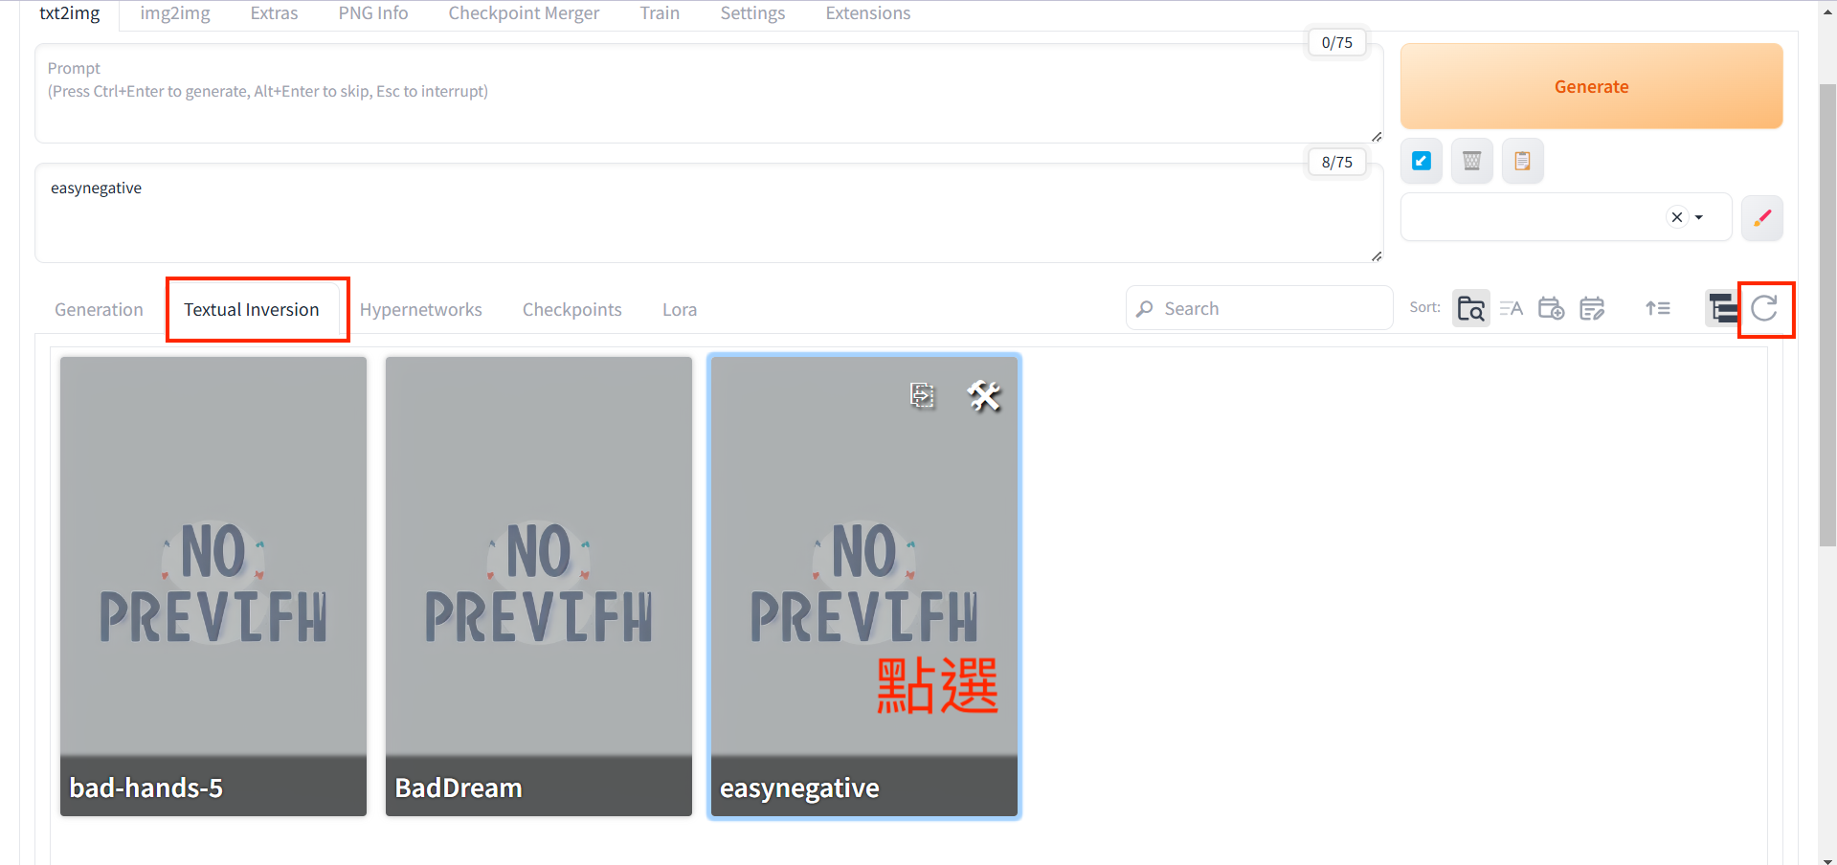
Task: Apply selected styles using the clipboard icon
Action: (x=1522, y=161)
